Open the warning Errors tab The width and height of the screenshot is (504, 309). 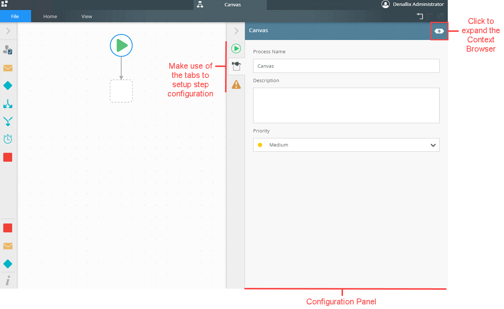[236, 85]
